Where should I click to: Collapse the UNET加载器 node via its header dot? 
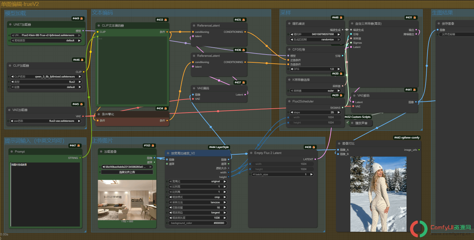point(11,25)
